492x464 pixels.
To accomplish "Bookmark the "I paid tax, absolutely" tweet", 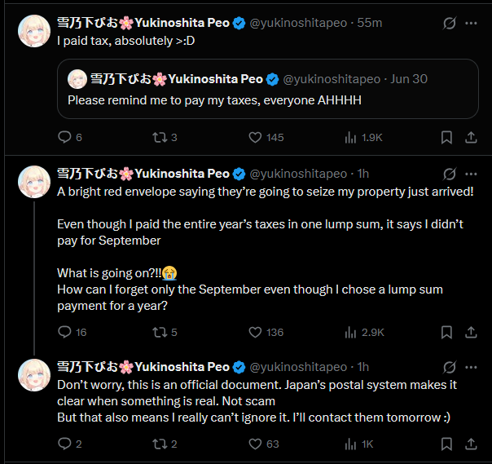I will 446,137.
